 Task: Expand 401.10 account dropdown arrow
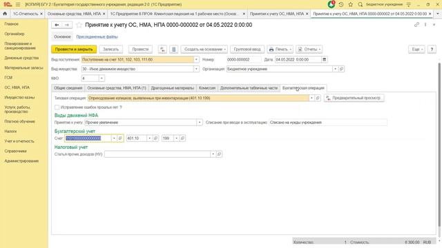[x=149, y=138]
